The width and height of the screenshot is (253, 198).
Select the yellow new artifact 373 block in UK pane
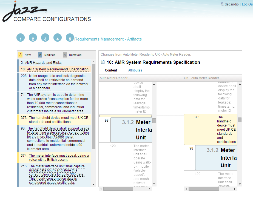click(211, 129)
